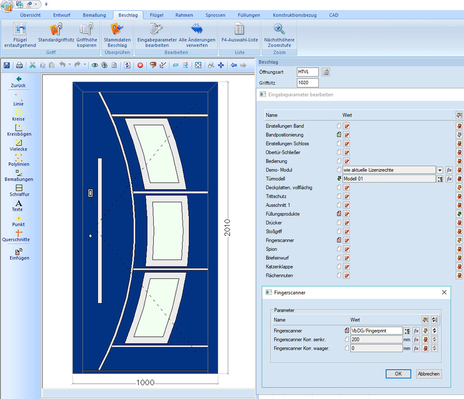
Task: Toggle the page marker beside Bandpositionierung
Action: coord(338,135)
